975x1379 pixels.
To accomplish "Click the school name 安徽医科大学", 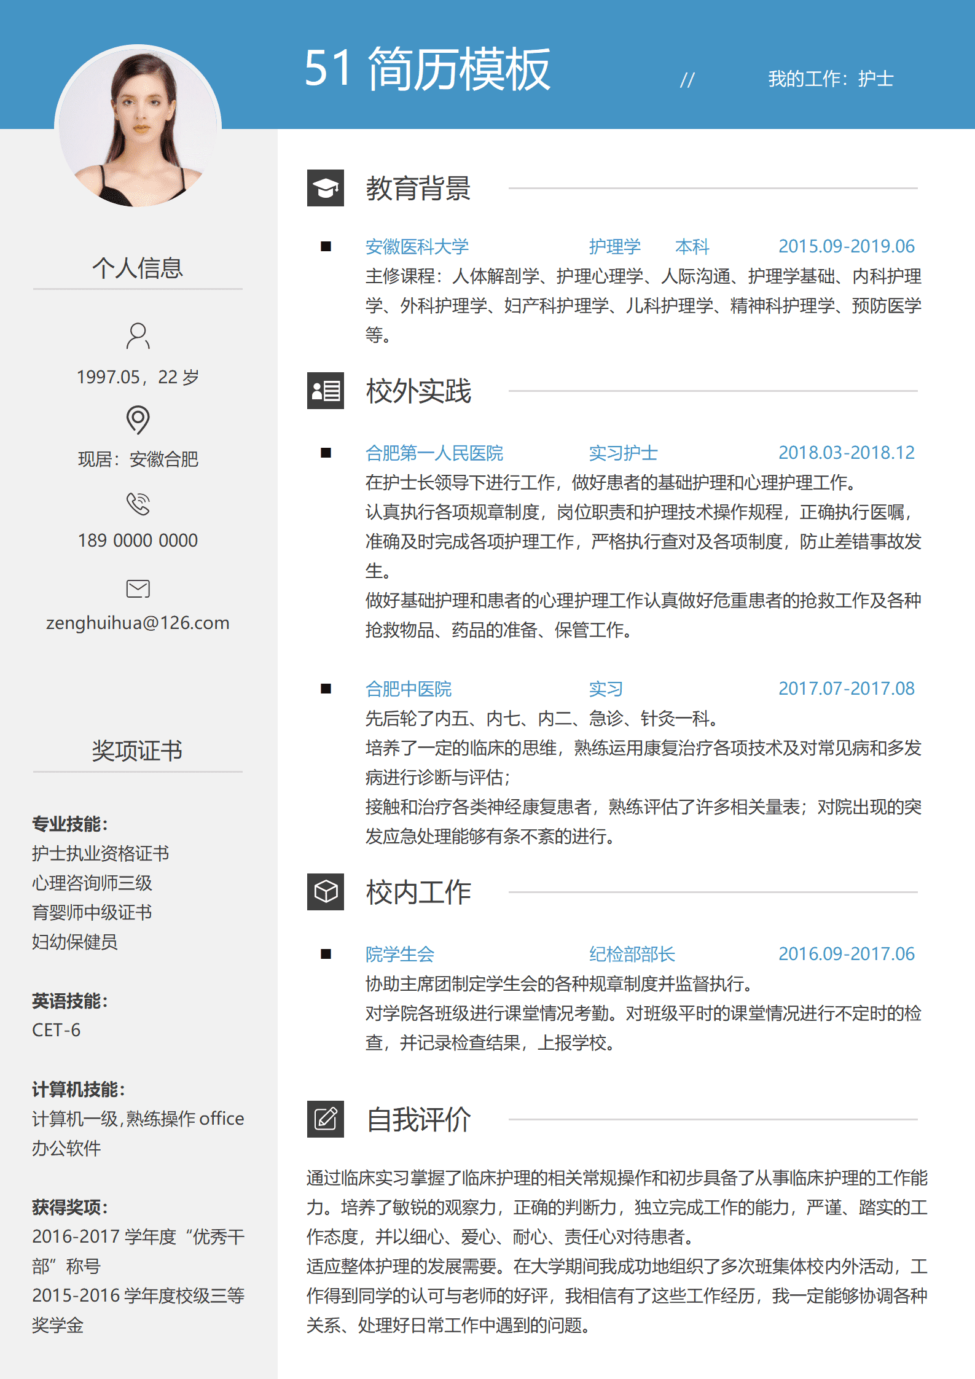I will point(417,246).
